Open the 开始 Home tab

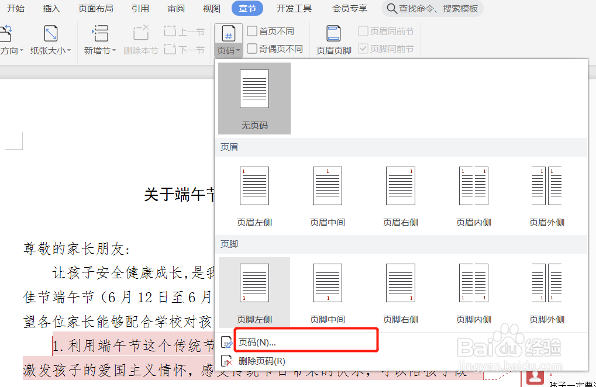click(x=16, y=9)
